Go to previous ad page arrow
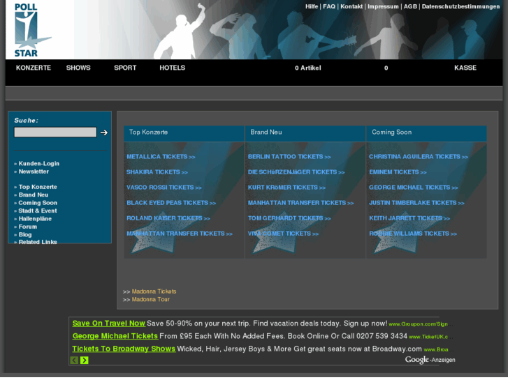508x380 pixels. 74,360
